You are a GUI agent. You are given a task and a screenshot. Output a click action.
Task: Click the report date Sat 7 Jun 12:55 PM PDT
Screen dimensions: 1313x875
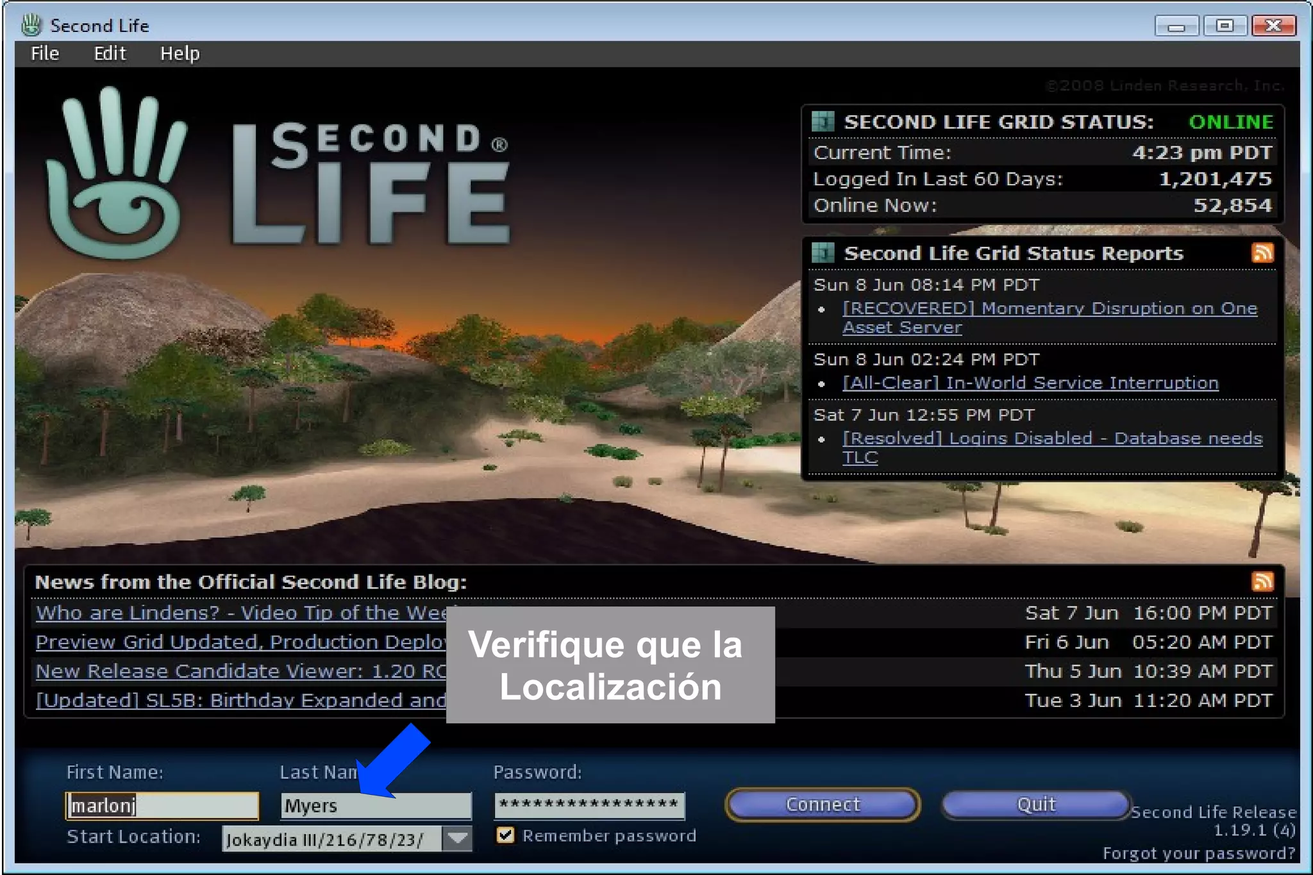[923, 415]
